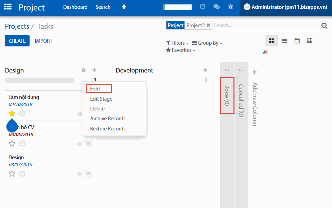Screen dimensions: 332x208
Task: Star the Design task card
Action: click(12, 174)
